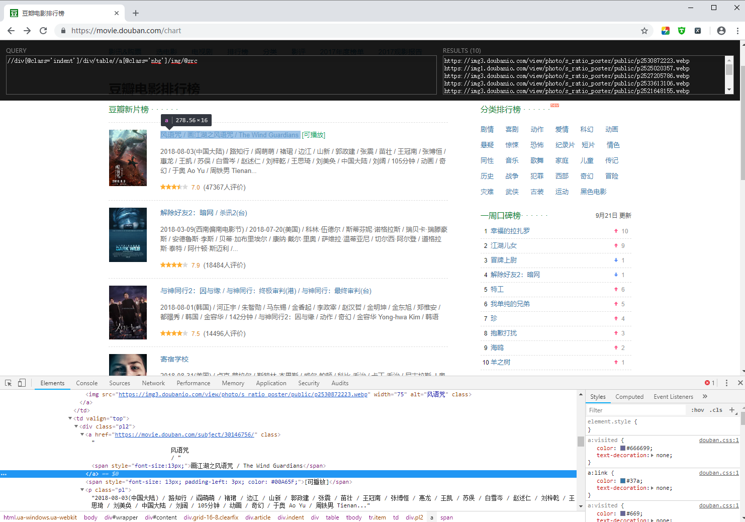Switch to the Memory tab
This screenshot has height=522, width=745.
coord(233,383)
